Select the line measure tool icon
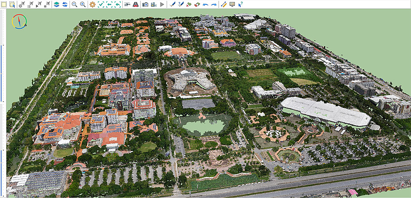Screen dimensions: 411x198 (x=224, y=4)
